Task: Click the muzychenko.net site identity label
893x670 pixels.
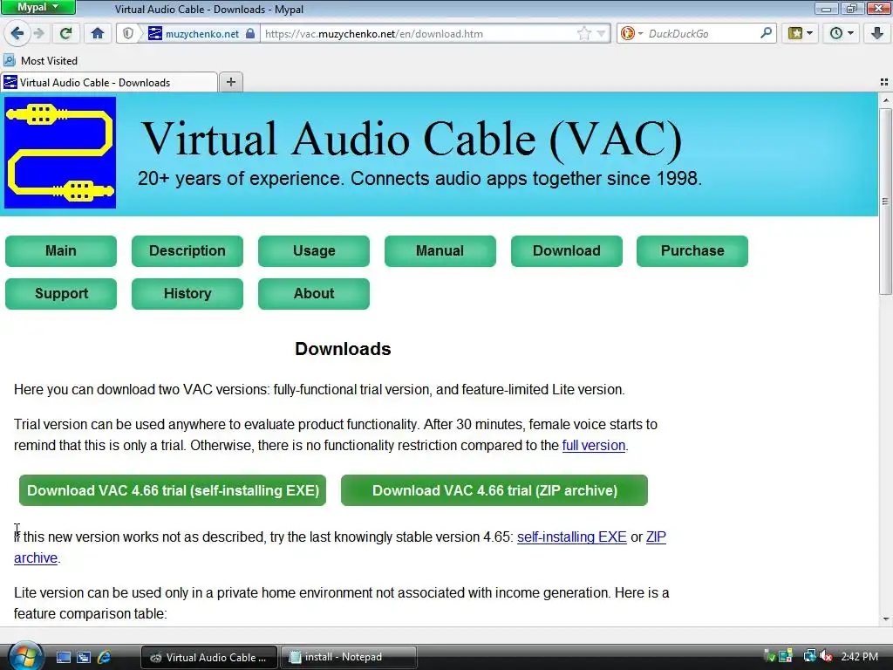Action: [x=201, y=34]
